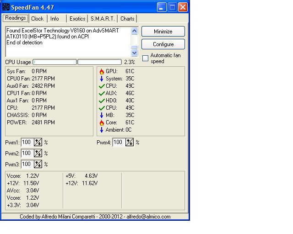Click the flame icon beside Core temperature
The image size is (293, 234).
click(102, 122)
